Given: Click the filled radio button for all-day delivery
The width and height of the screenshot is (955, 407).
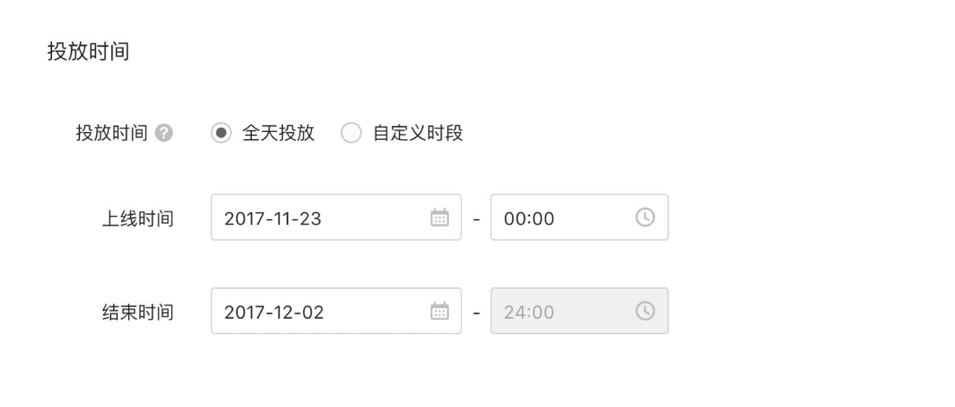Looking at the screenshot, I should 221,133.
